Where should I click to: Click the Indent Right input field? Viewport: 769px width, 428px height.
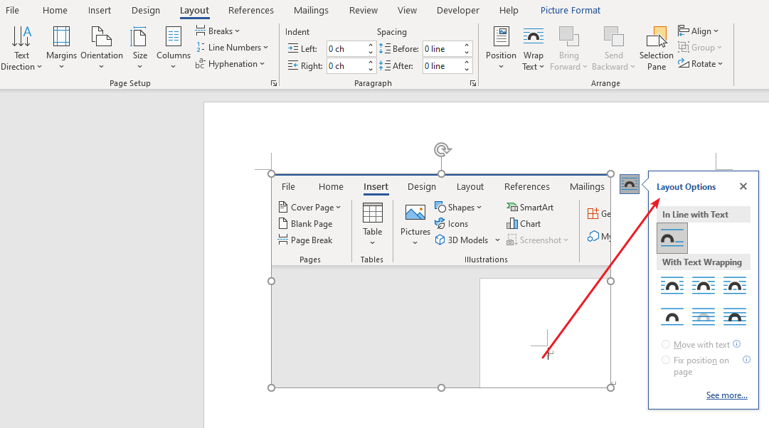pos(346,65)
